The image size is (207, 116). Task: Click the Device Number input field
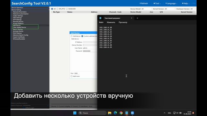pyautogui.click(x=90, y=45)
